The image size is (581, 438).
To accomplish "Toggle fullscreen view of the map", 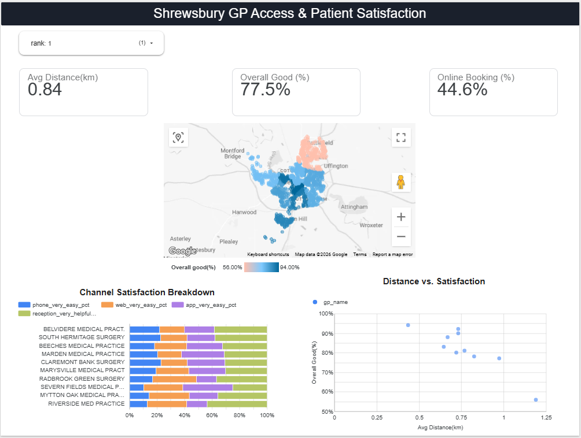I will [x=401, y=138].
